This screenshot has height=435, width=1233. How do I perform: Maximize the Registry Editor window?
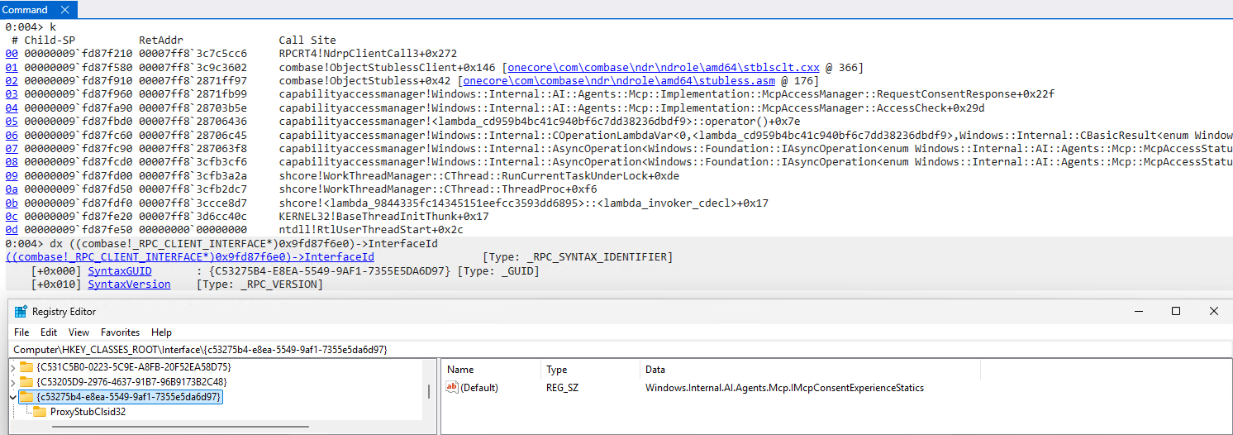pyautogui.click(x=1175, y=312)
